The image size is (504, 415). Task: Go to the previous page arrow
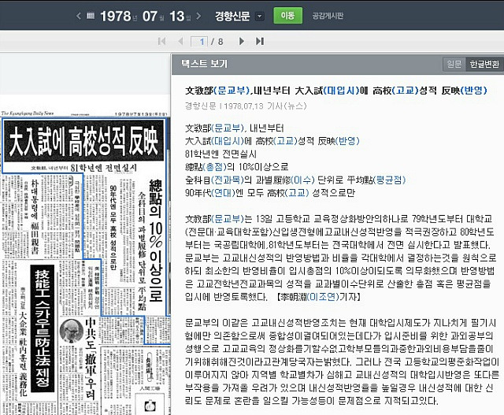coord(180,41)
